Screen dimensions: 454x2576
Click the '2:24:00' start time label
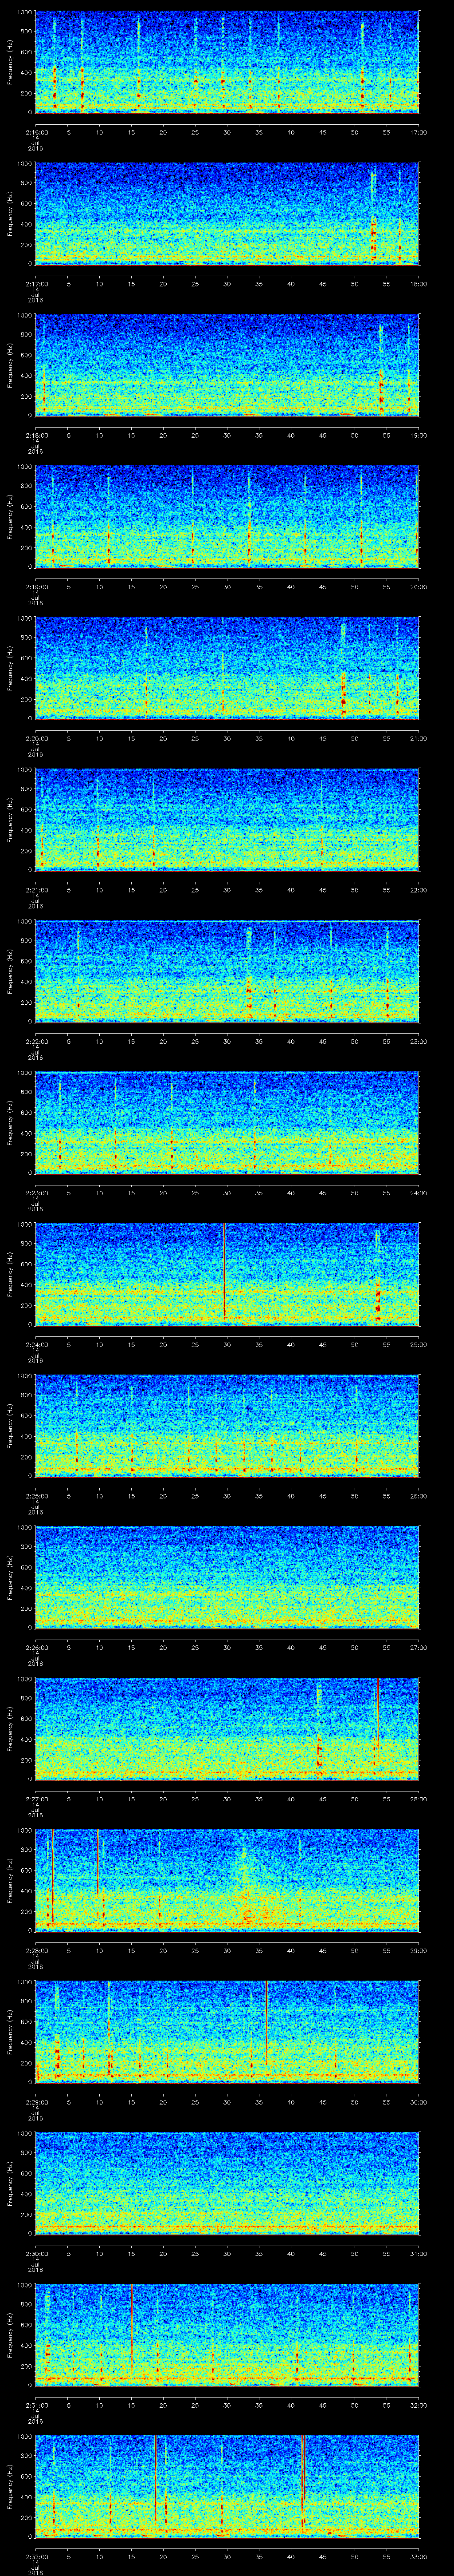36,1344
